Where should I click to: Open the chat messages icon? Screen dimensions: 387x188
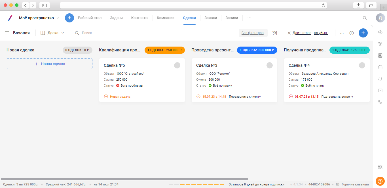380,67
